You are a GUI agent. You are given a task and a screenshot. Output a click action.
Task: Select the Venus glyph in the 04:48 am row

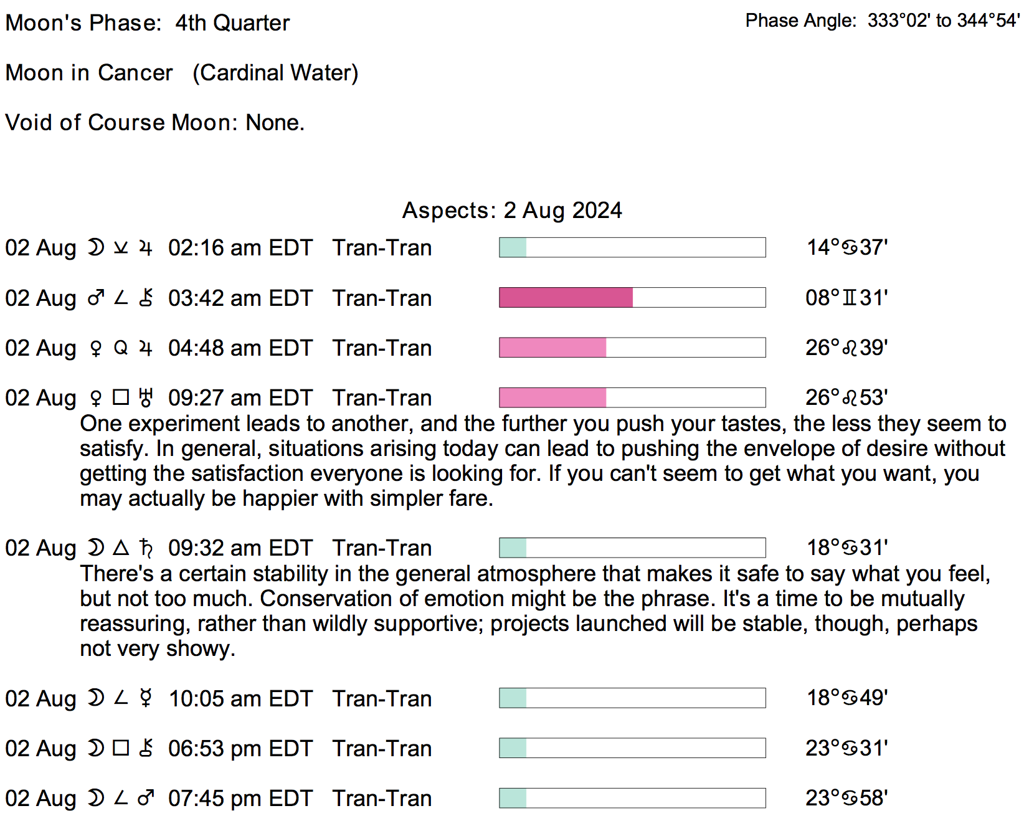coord(95,348)
